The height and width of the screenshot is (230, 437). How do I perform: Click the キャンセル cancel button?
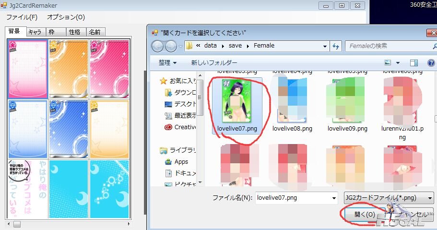[x=412, y=214]
